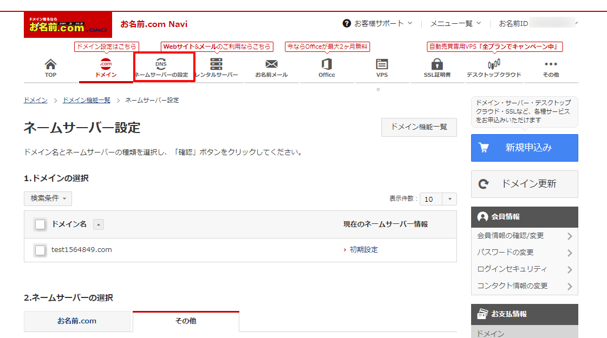This screenshot has height=338, width=607.
Task: Click the お名前.com GMO logo
Action: pyautogui.click(x=68, y=25)
